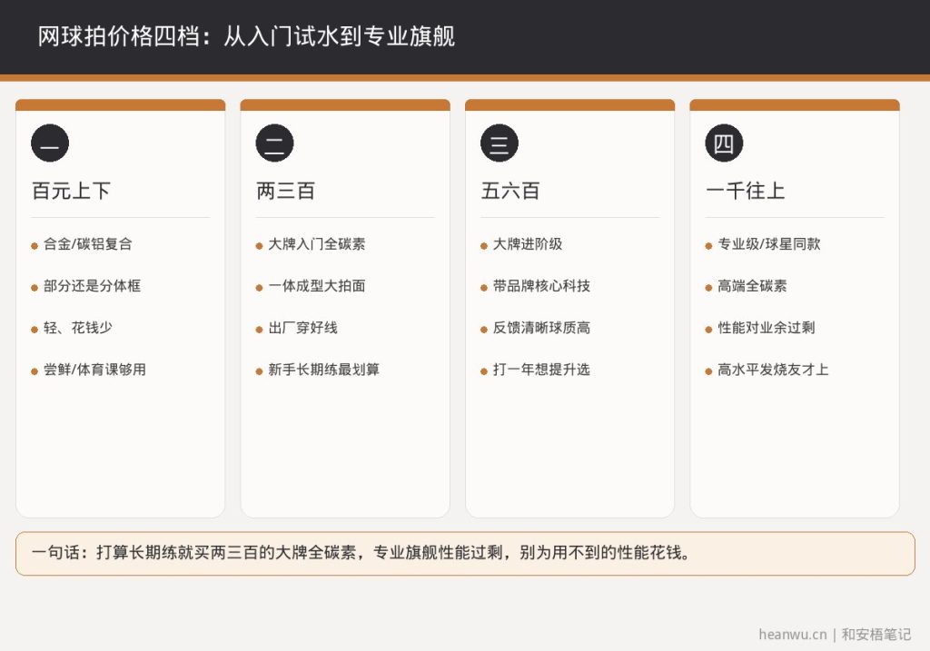930x651 pixels.
Task: Select the 五六百 card heading
Action: point(510,191)
